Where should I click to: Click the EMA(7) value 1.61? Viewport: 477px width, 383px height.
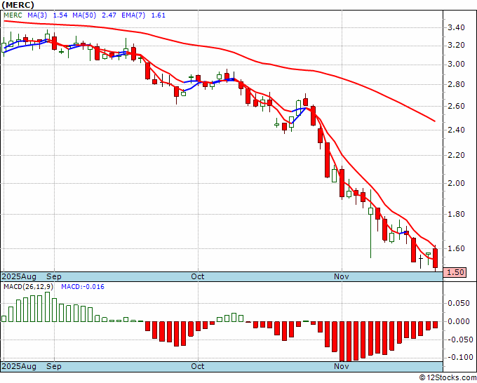[x=159, y=15]
